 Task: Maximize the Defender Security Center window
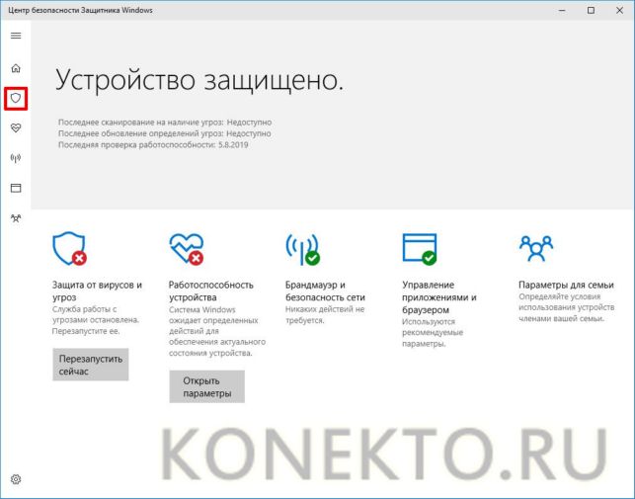(591, 10)
